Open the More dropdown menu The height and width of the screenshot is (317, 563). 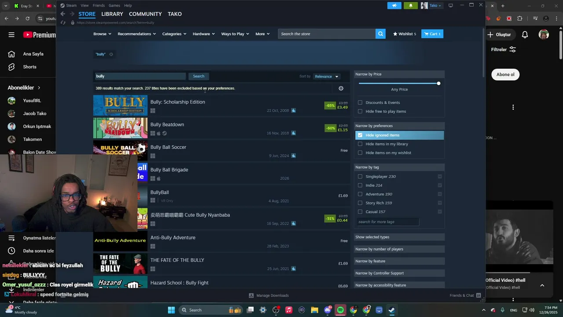tap(263, 34)
